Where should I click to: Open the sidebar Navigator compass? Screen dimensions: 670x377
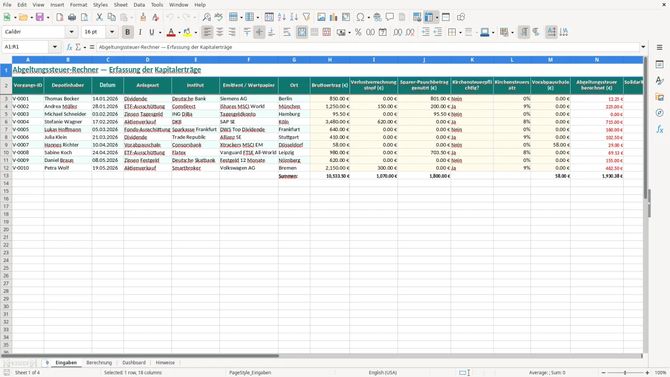point(659,113)
